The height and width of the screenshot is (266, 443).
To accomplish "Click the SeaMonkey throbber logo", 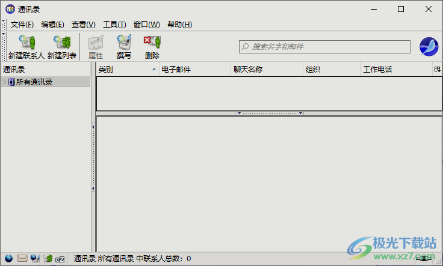I will pyautogui.click(x=429, y=47).
